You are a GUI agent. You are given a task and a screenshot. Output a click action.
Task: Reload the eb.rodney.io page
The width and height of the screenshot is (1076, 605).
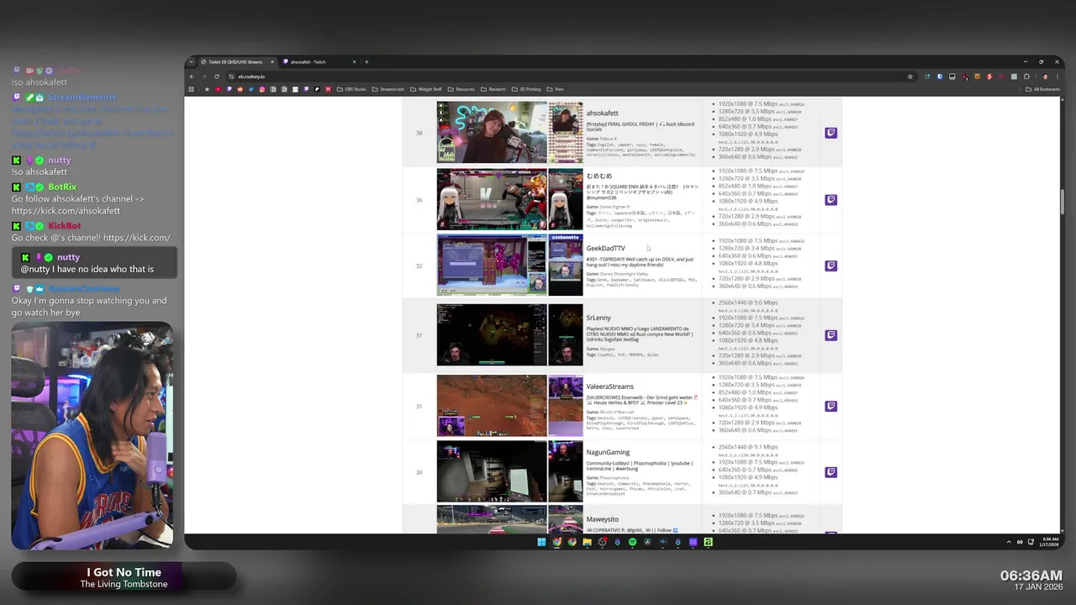tap(216, 76)
